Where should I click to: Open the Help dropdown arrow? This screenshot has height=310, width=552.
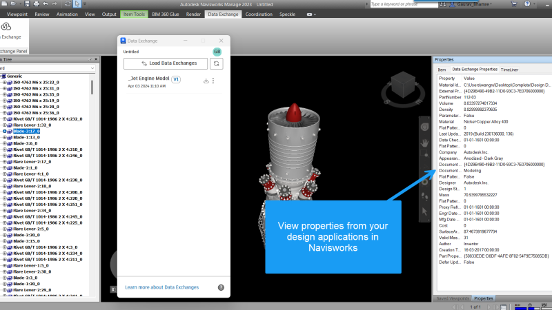pyautogui.click(x=534, y=4)
